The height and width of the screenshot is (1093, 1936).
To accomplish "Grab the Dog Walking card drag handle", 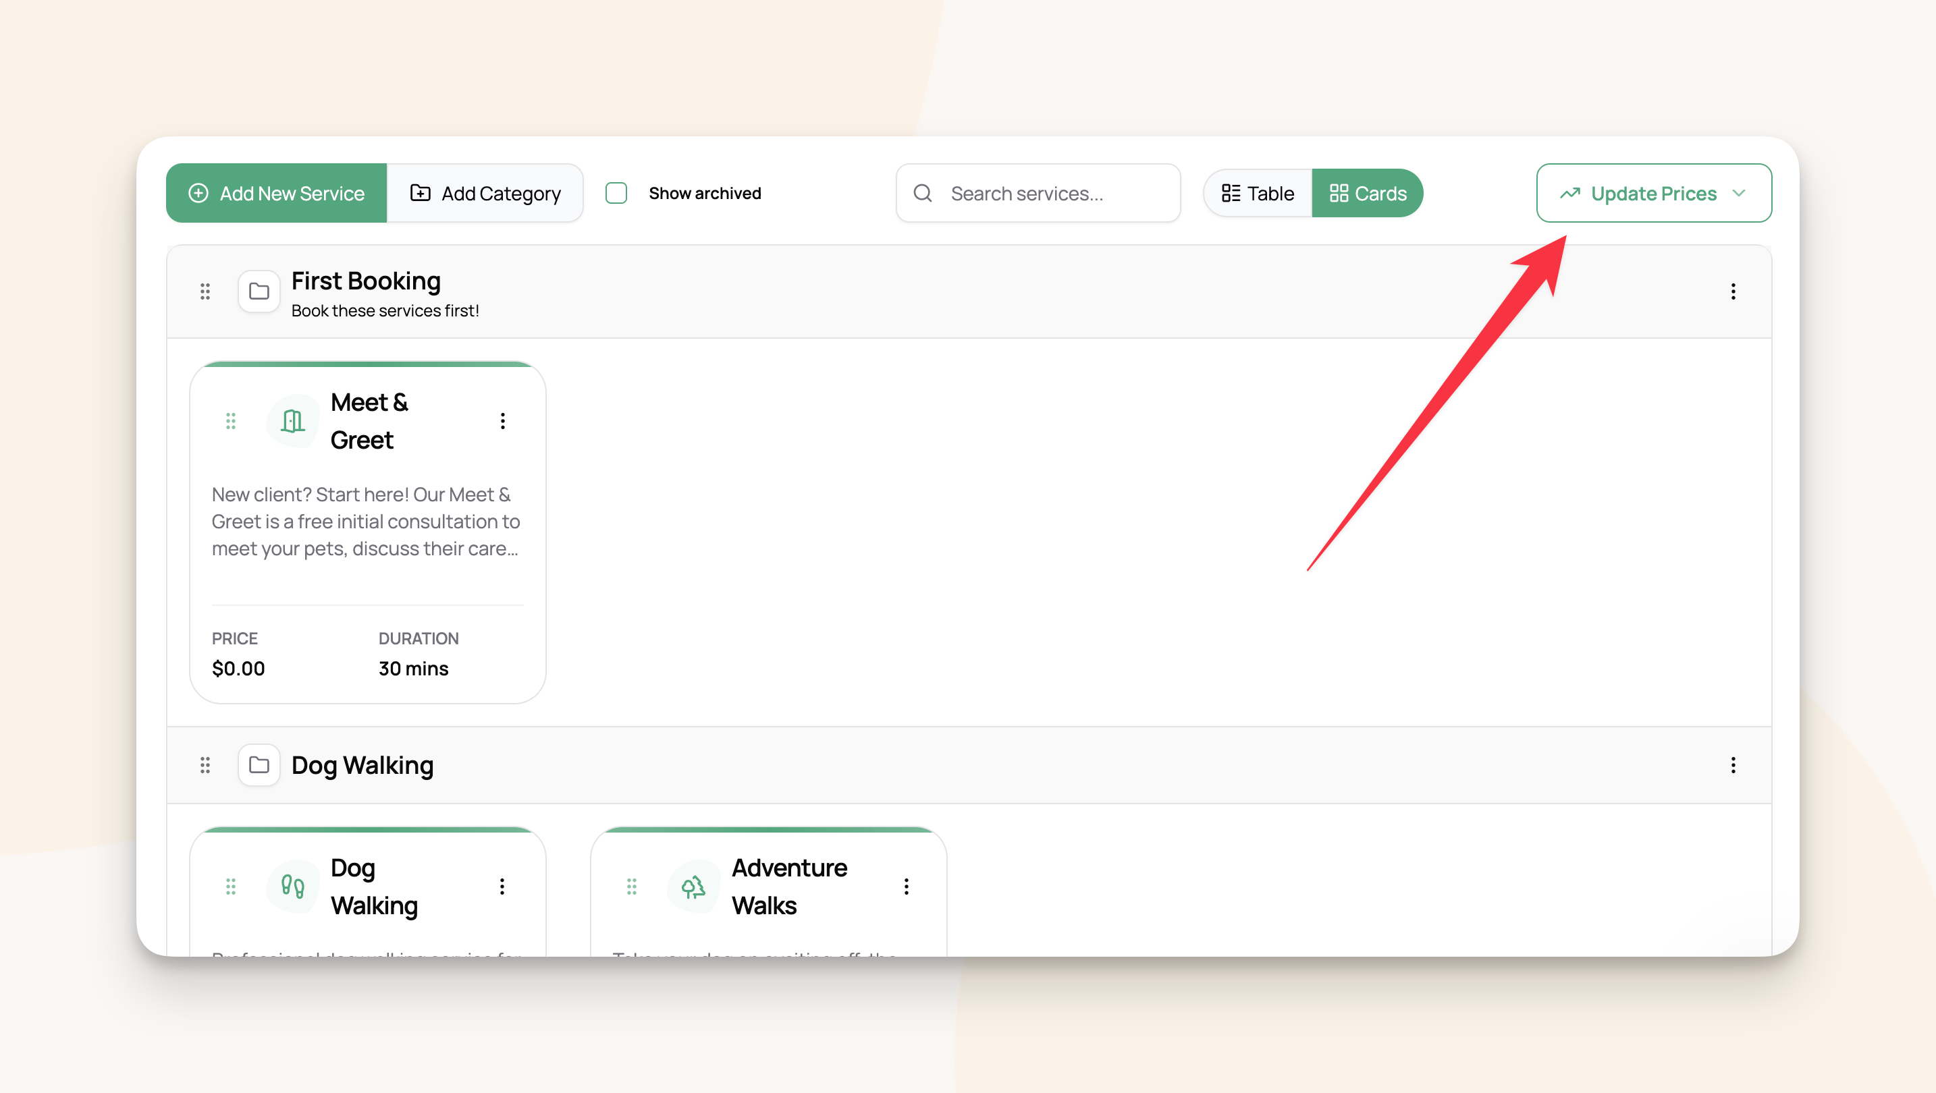I will (231, 887).
